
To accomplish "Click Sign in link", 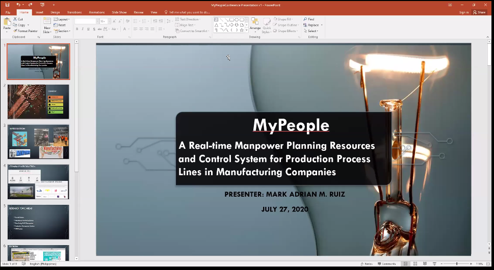I will coord(464,12).
